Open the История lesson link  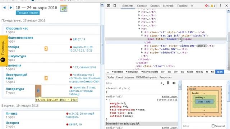[x=12, y=123]
